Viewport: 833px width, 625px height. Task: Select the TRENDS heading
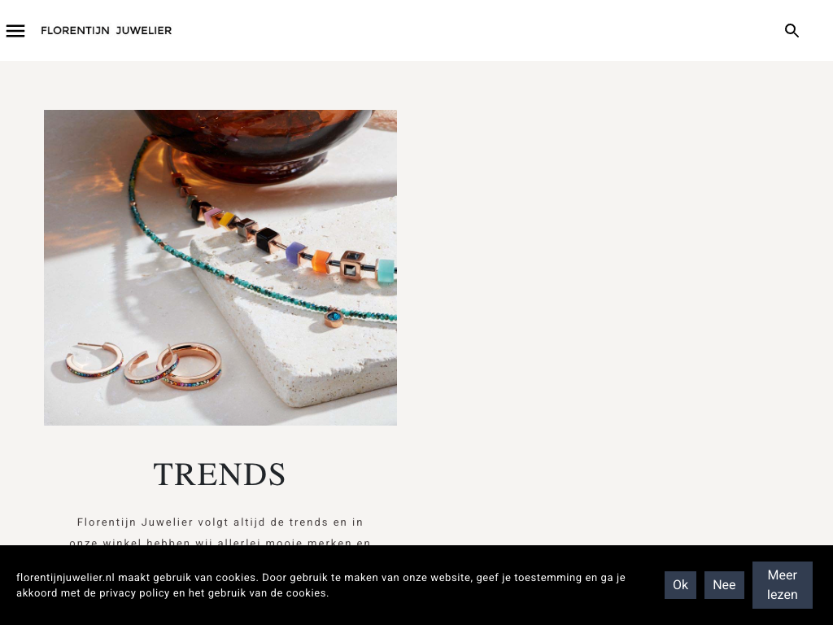(220, 474)
